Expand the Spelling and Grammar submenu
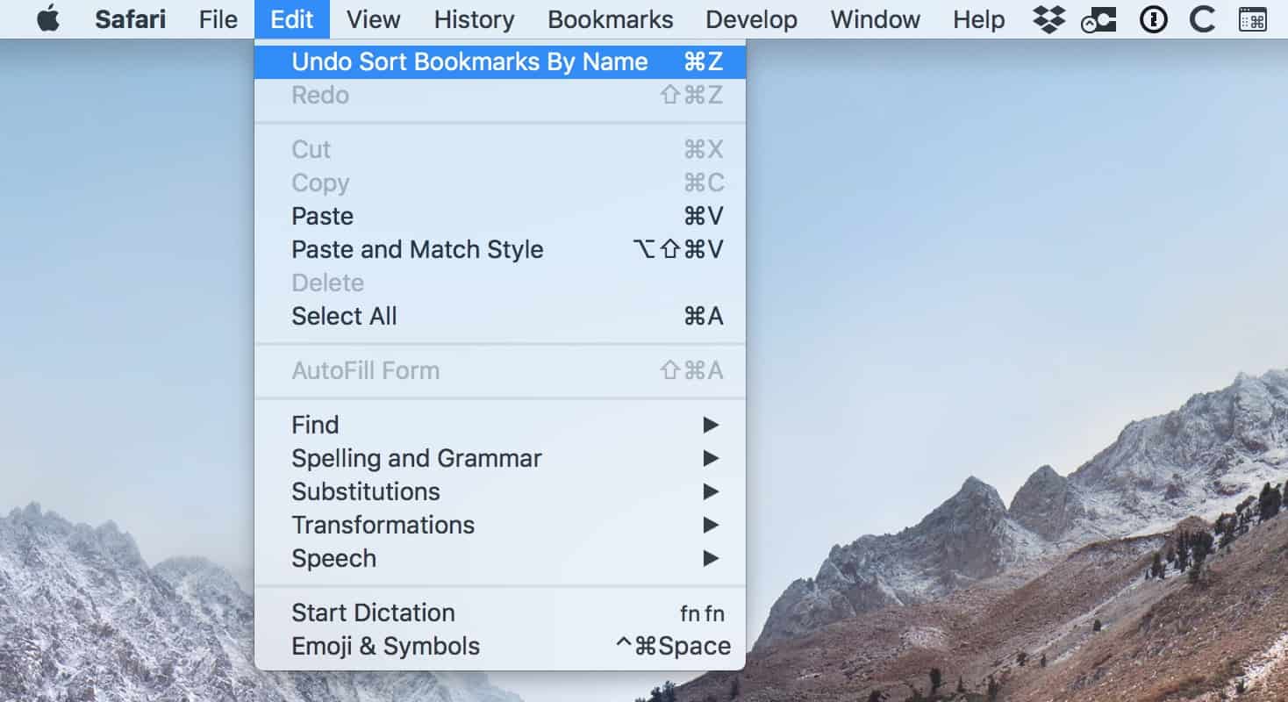Viewport: 1288px width, 702px height. 499,458
